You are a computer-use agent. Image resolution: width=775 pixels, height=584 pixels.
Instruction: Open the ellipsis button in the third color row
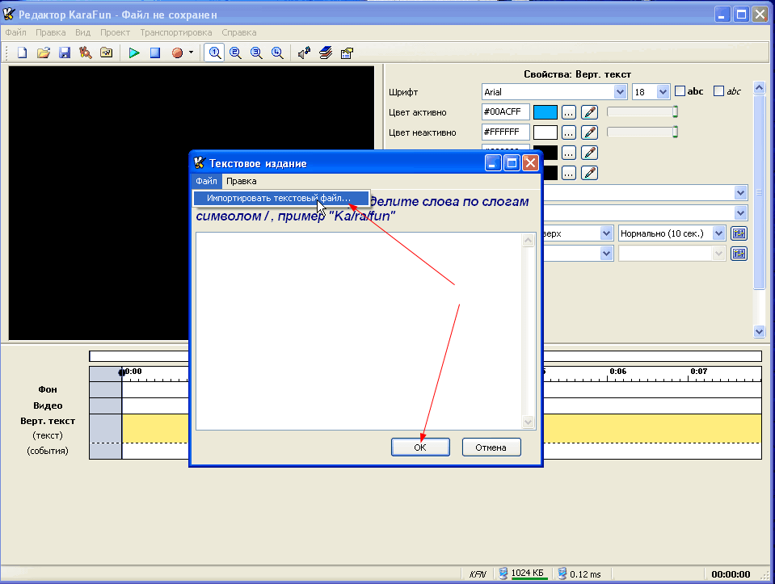click(x=569, y=153)
